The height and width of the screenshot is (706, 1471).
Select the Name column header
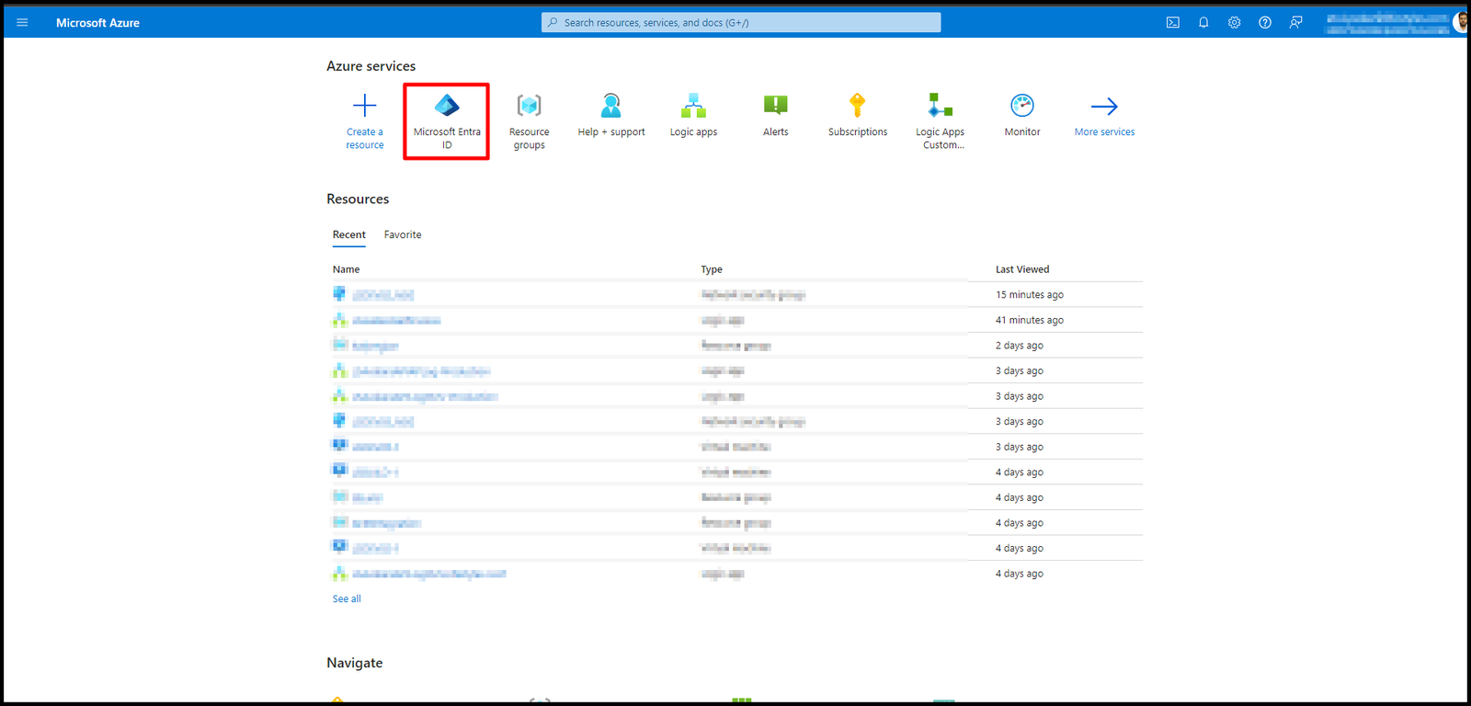click(x=346, y=269)
